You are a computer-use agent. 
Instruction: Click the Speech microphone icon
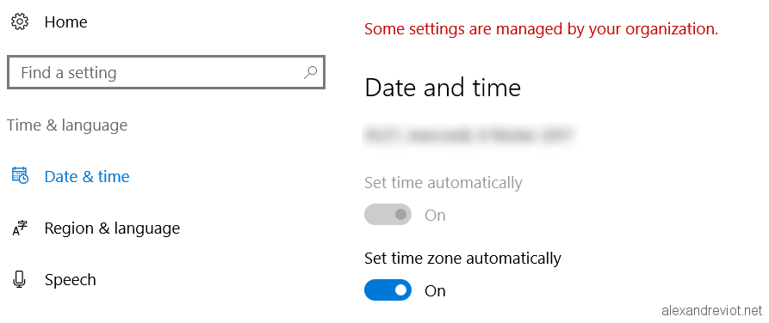20,279
